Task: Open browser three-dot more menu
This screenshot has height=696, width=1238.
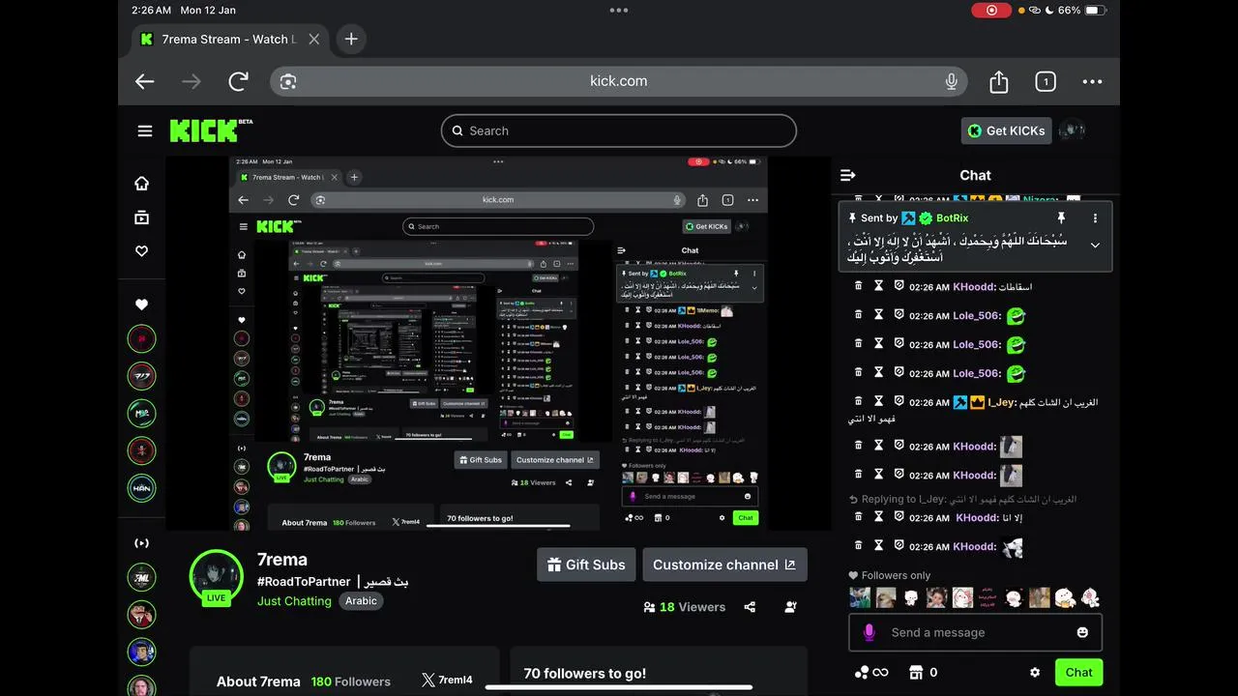Action: (x=1092, y=82)
